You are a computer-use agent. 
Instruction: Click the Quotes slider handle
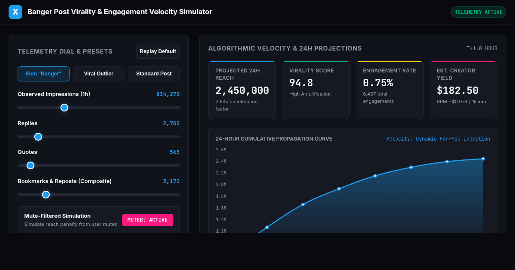pos(30,165)
